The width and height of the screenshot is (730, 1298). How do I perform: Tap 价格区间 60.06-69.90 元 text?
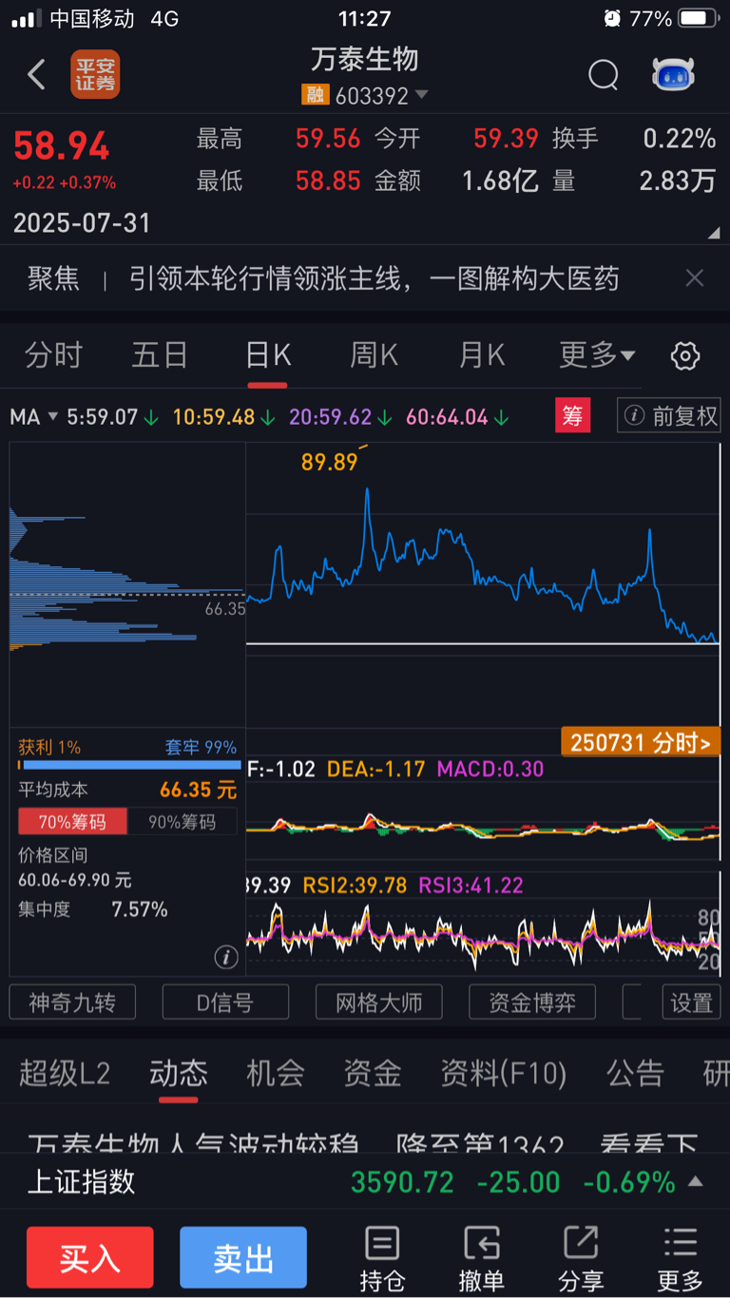[x=75, y=881]
